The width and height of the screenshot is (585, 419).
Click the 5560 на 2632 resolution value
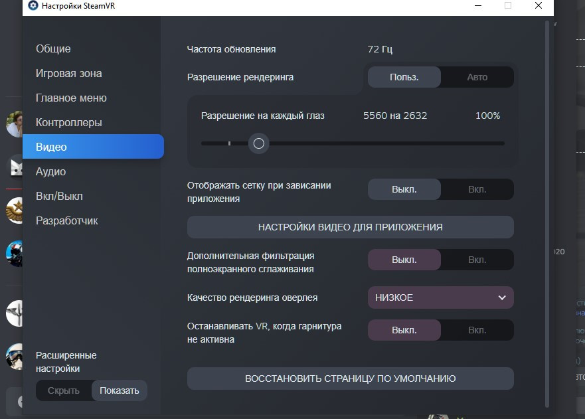(395, 116)
